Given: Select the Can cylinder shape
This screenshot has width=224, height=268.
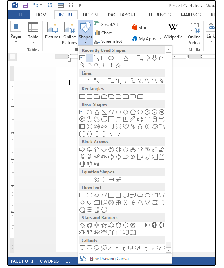Looking at the screenshot, I should (x=155, y=119).
